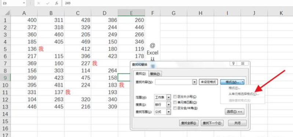Select the red 我 in cell B5
The width and height of the screenshot is (293, 137).
[41, 49]
